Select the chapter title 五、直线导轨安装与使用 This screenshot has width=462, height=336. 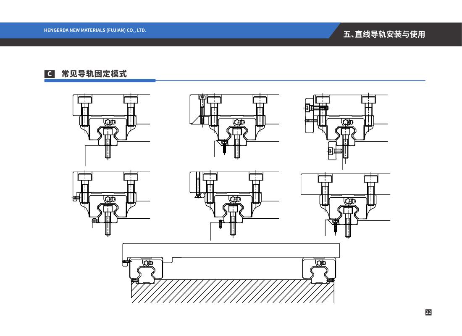pos(384,34)
